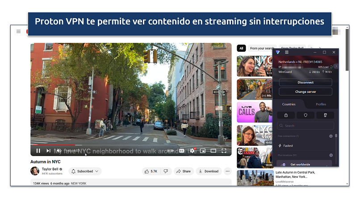Open video settings gear

point(193,151)
